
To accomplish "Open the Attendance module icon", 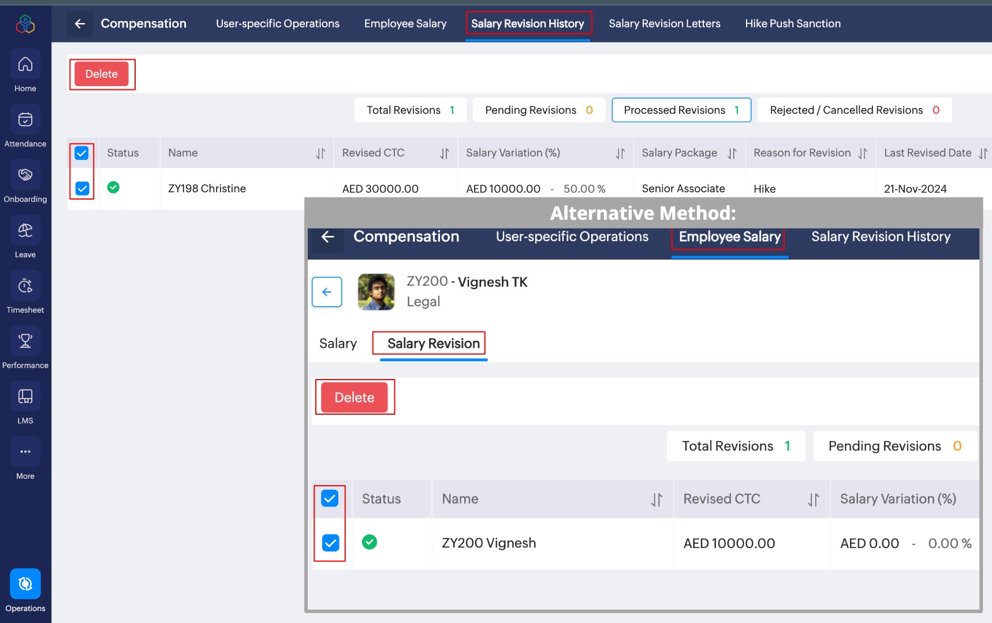I will (x=25, y=120).
